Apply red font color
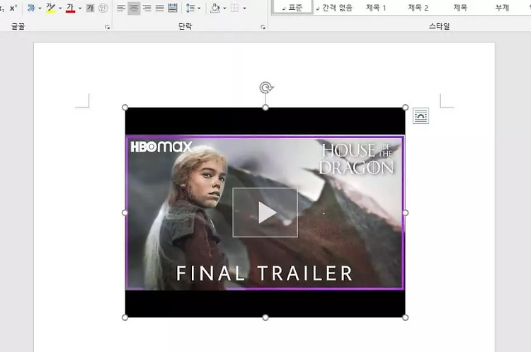This screenshot has height=352, width=531. tap(70, 8)
